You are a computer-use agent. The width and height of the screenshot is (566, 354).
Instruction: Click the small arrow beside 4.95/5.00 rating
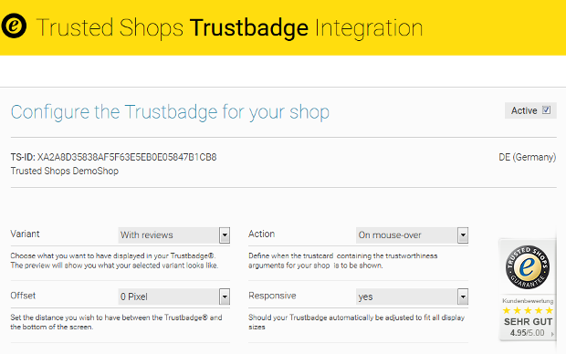tap(552, 334)
